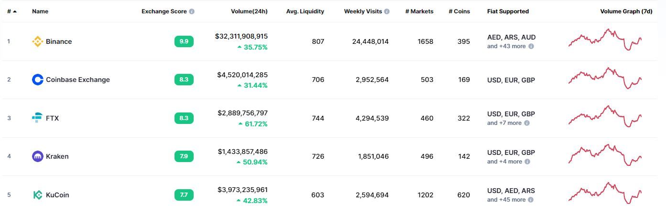Open the FTX exchange link

pyautogui.click(x=52, y=118)
